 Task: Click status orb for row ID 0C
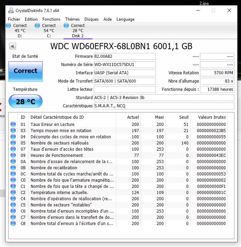point(13,174)
